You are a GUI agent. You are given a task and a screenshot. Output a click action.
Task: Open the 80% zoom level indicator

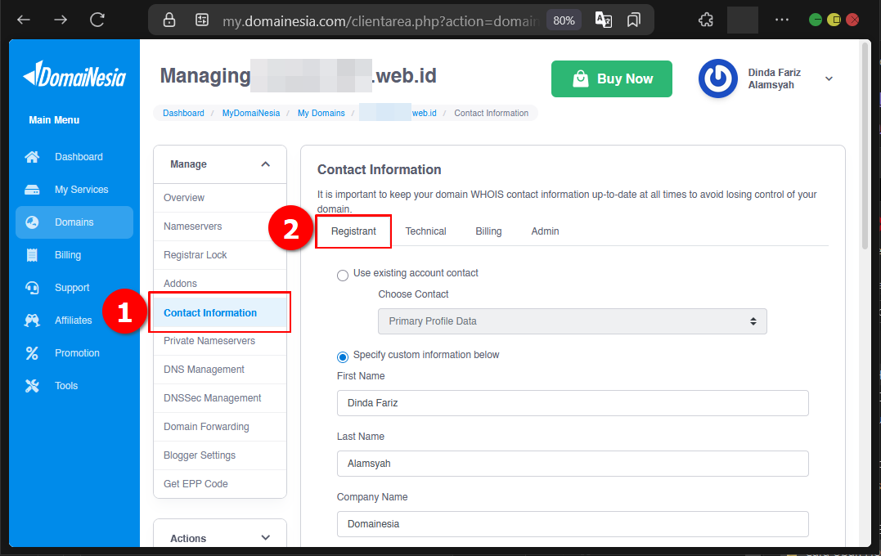(564, 20)
